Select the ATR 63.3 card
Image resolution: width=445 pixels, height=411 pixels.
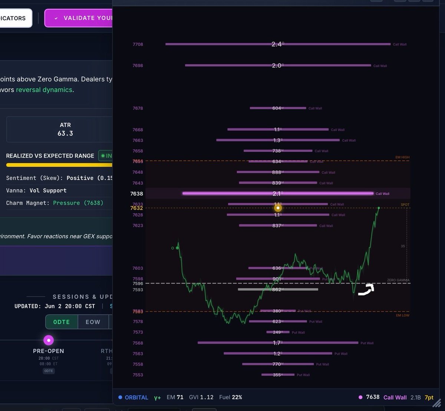click(59, 129)
